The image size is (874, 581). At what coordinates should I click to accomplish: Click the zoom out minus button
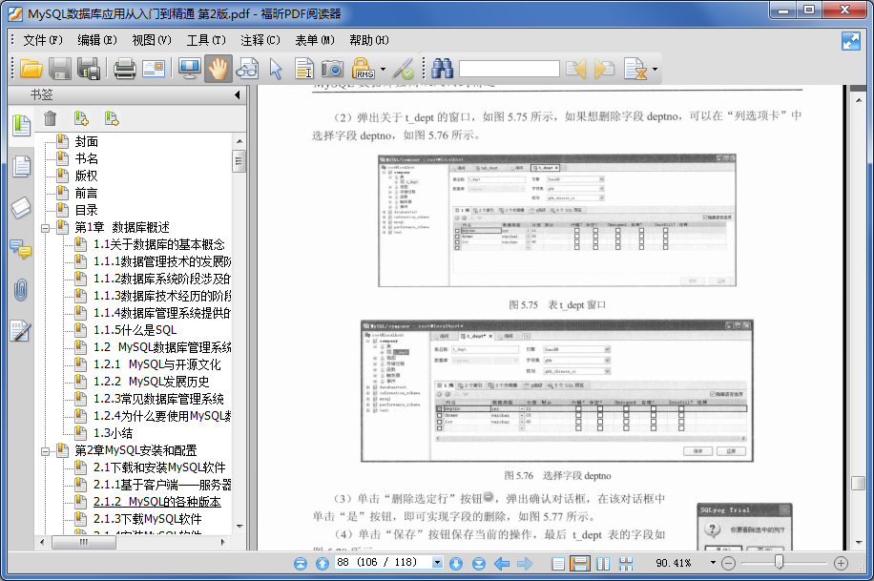point(728,563)
